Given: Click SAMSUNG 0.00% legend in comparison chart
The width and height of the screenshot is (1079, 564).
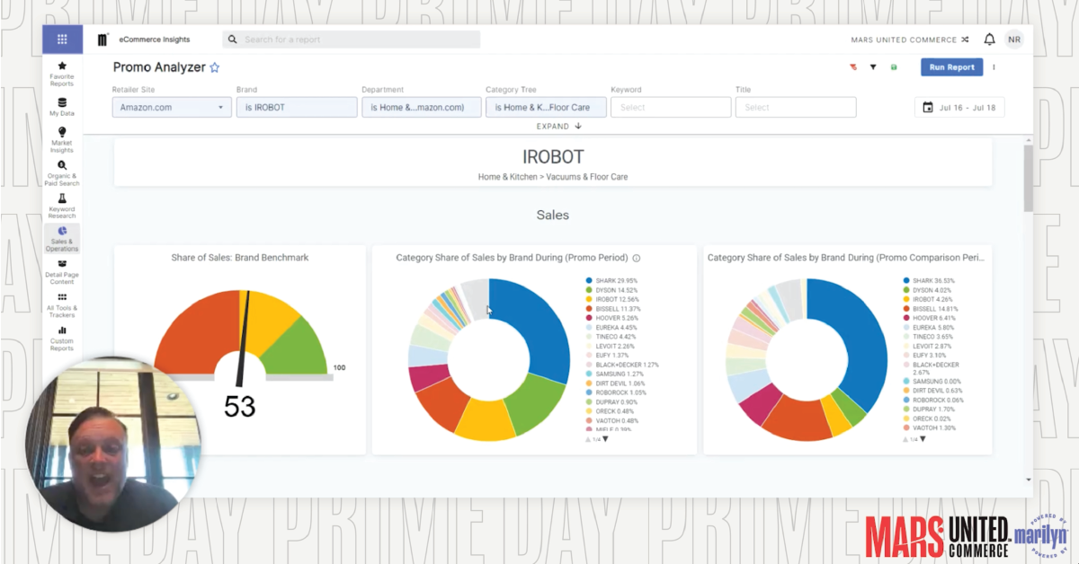Looking at the screenshot, I should coord(932,381).
